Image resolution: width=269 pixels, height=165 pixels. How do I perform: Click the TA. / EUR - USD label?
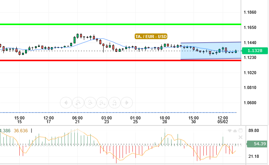point(151,36)
